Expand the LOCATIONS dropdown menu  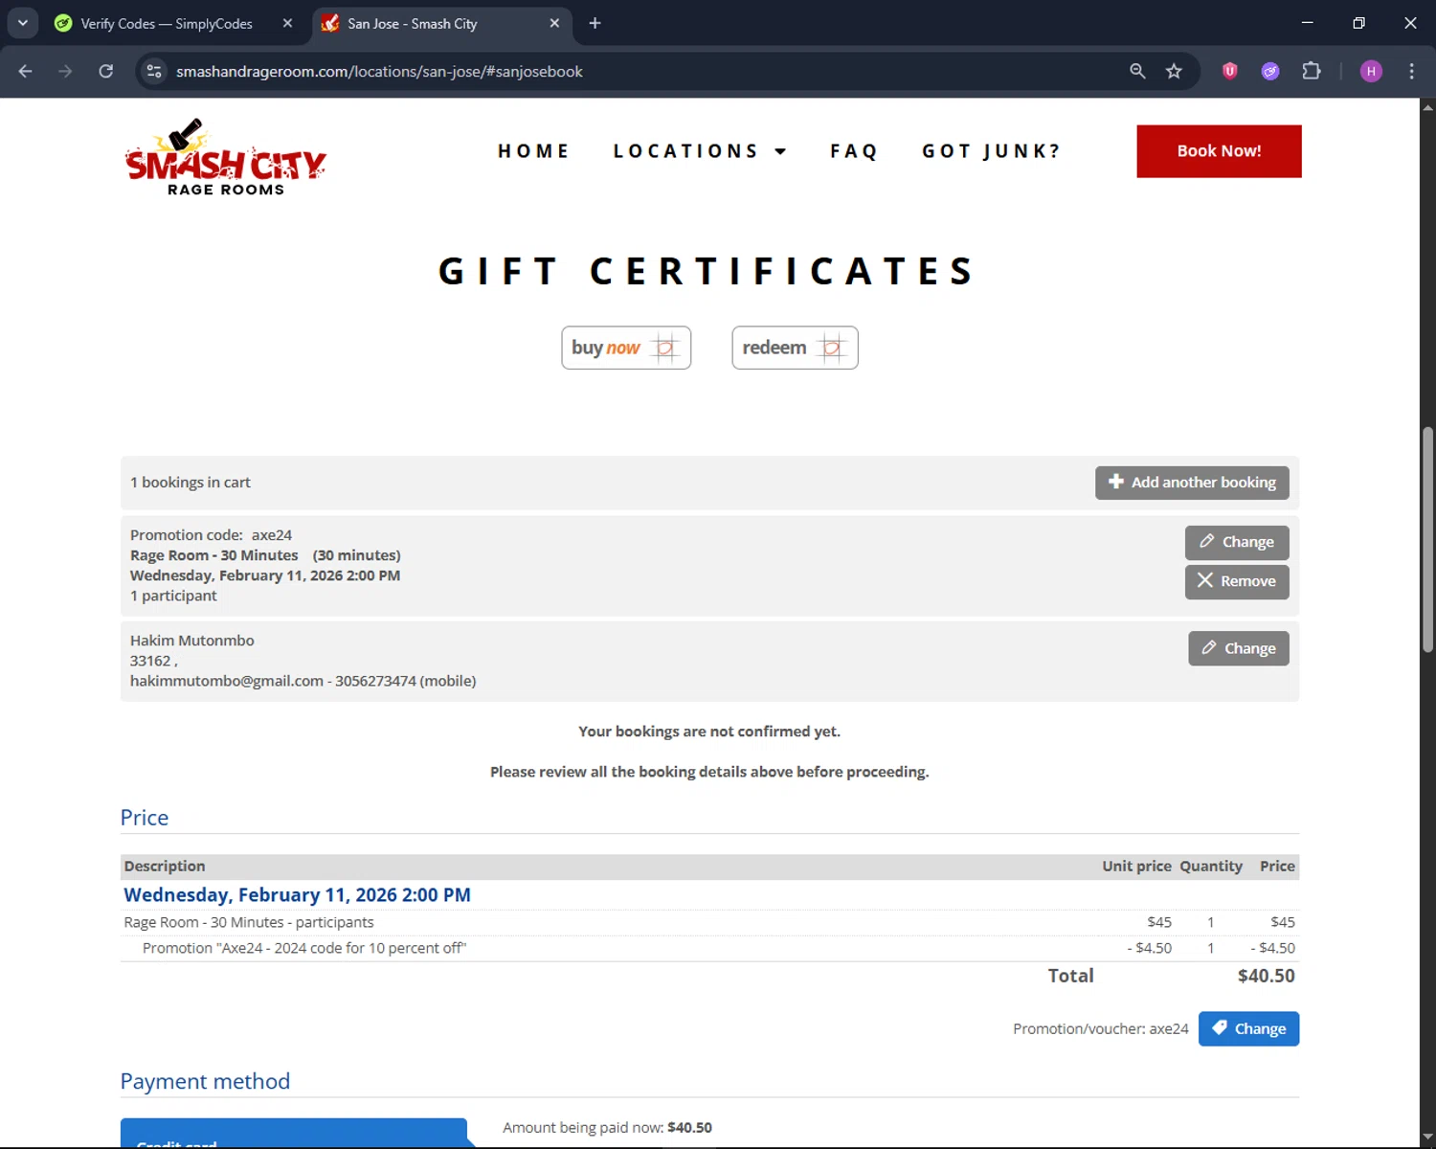point(699,151)
